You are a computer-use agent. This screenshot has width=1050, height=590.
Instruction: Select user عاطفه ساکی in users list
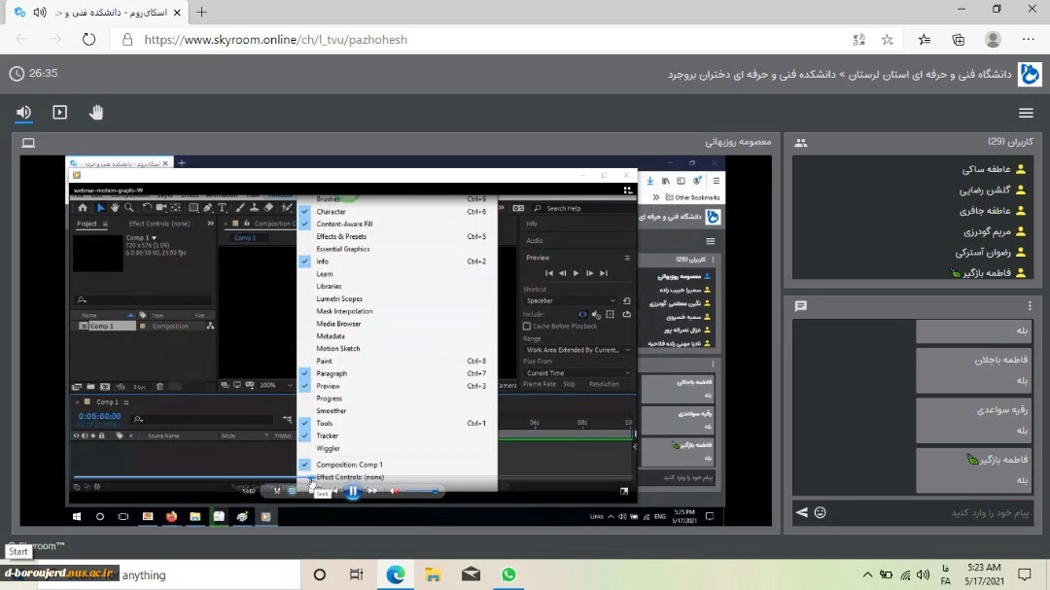(987, 169)
